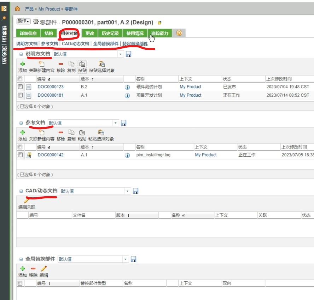Save 说明方文档 table view with disk icon
314x300 pixels.
[x=128, y=54]
